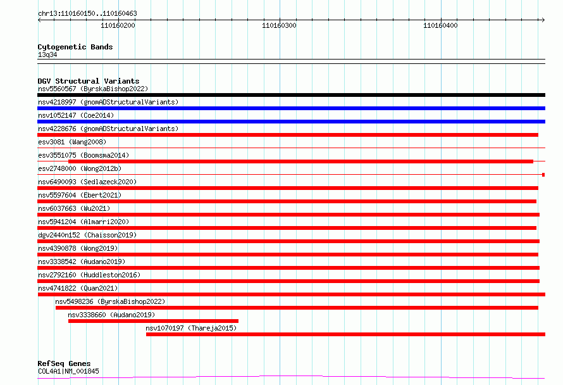Click the red bar under esv3551075
563x385 pixels.
pos(301,161)
